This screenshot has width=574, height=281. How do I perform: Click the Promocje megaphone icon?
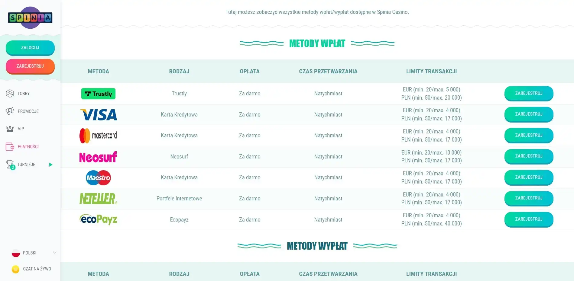point(10,111)
